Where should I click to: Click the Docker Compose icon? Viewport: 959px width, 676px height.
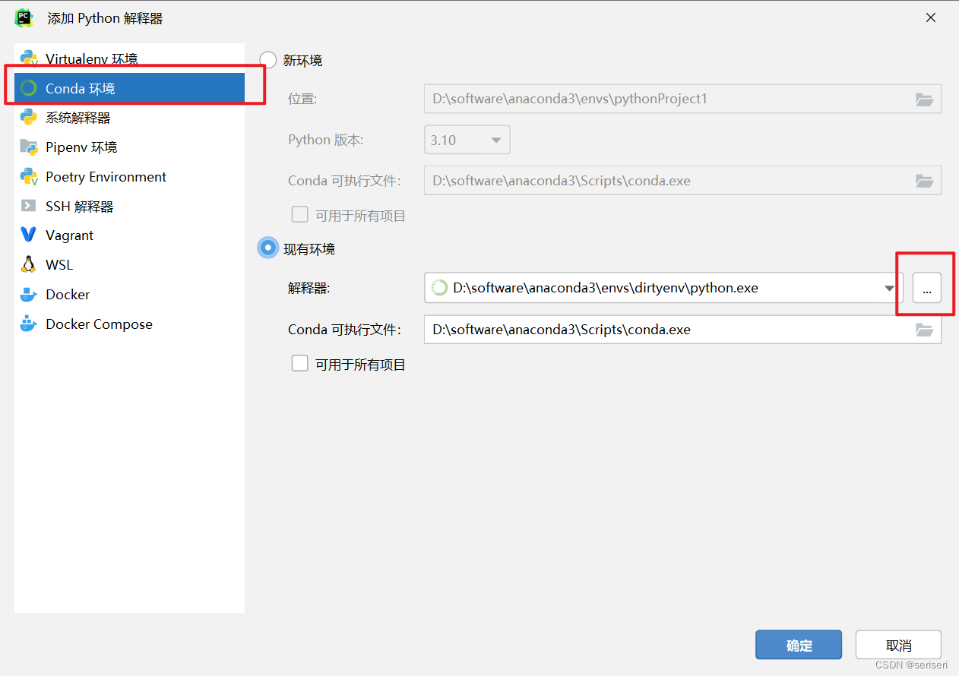pos(29,324)
